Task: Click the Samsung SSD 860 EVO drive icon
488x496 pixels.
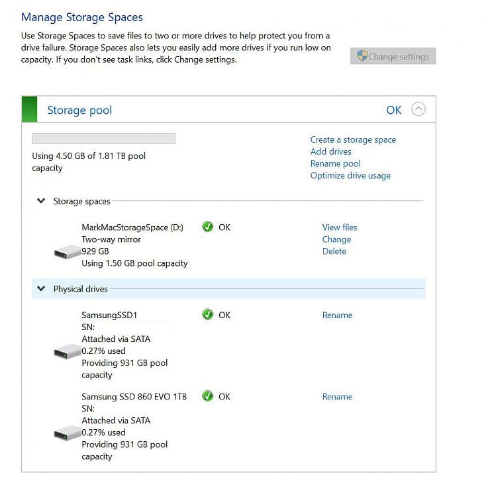Action: point(68,433)
